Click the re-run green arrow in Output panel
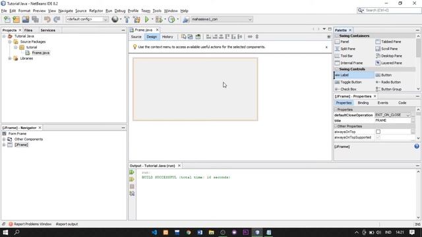This screenshot has height=237, width=422. point(132,172)
